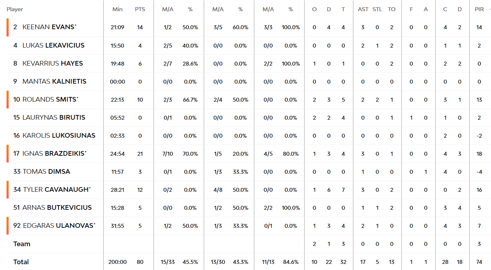Image resolution: width=491 pixels, height=270 pixels.
Task: Select Laurynas Birutis name
Action: click(x=54, y=118)
